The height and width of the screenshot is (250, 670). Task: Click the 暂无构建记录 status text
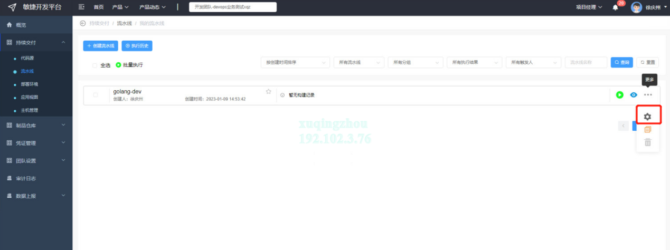301,95
